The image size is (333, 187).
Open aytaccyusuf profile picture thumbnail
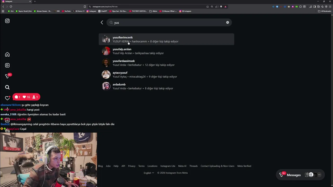pos(106,75)
